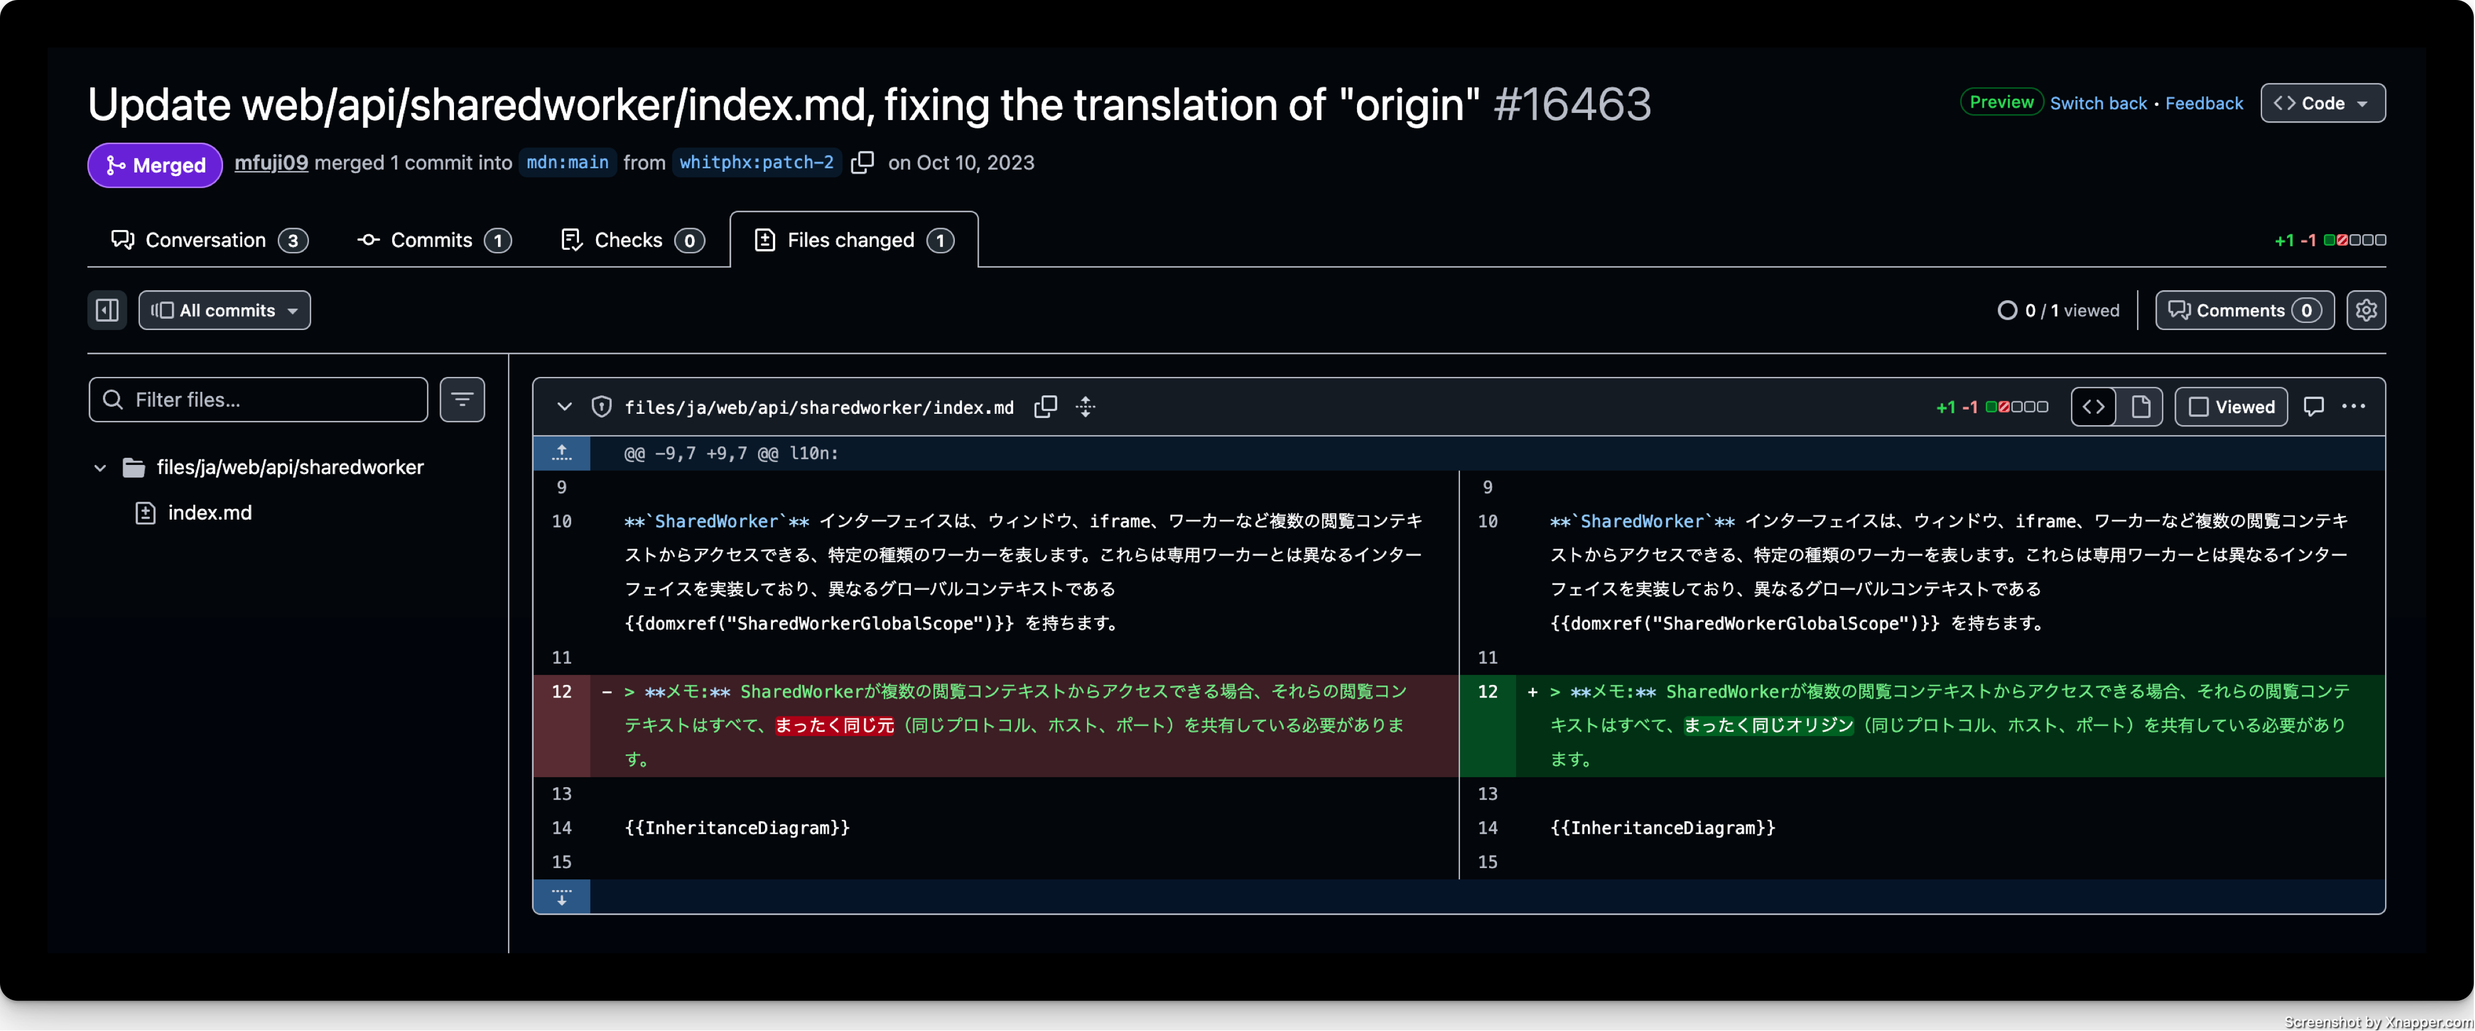The width and height of the screenshot is (2475, 1031).
Task: Open the Commits tab
Action: (433, 240)
